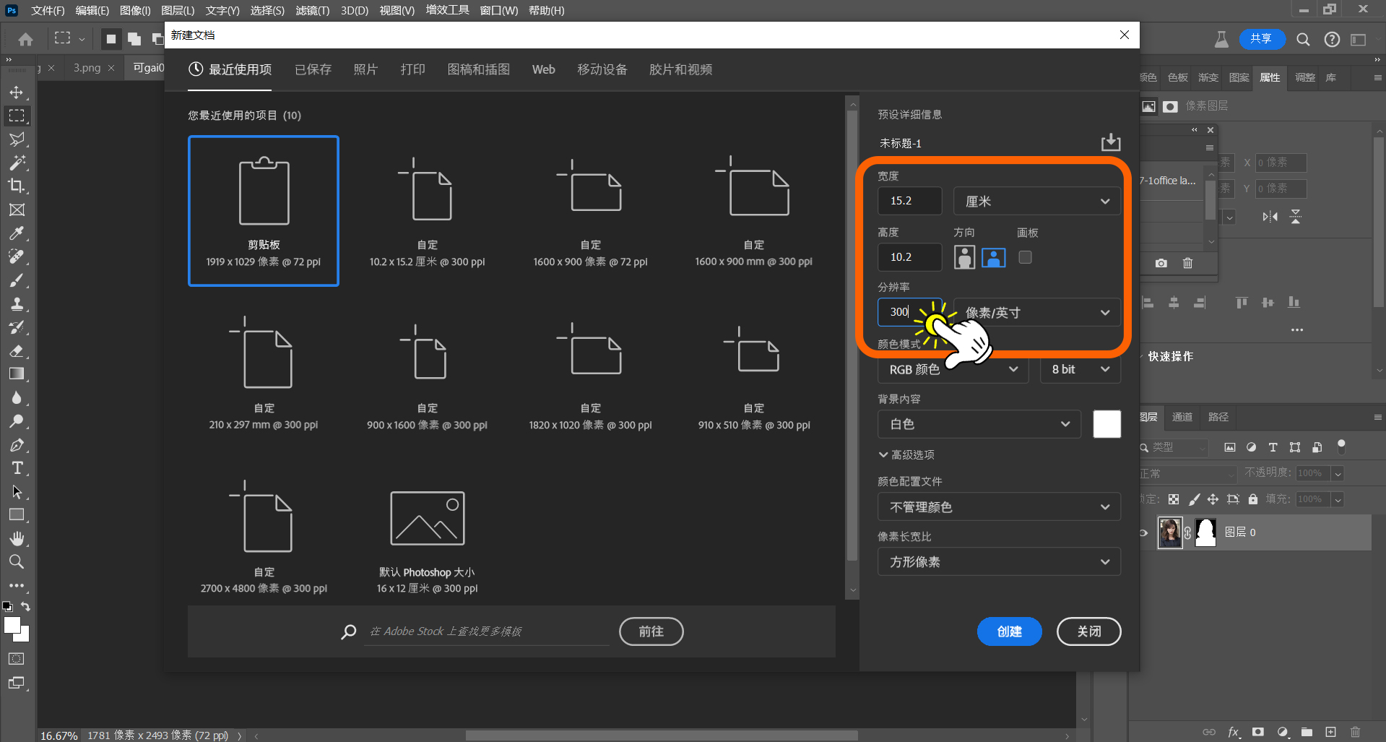1386x742 pixels.
Task: Switch to the 移动设备 tab
Action: [x=602, y=69]
